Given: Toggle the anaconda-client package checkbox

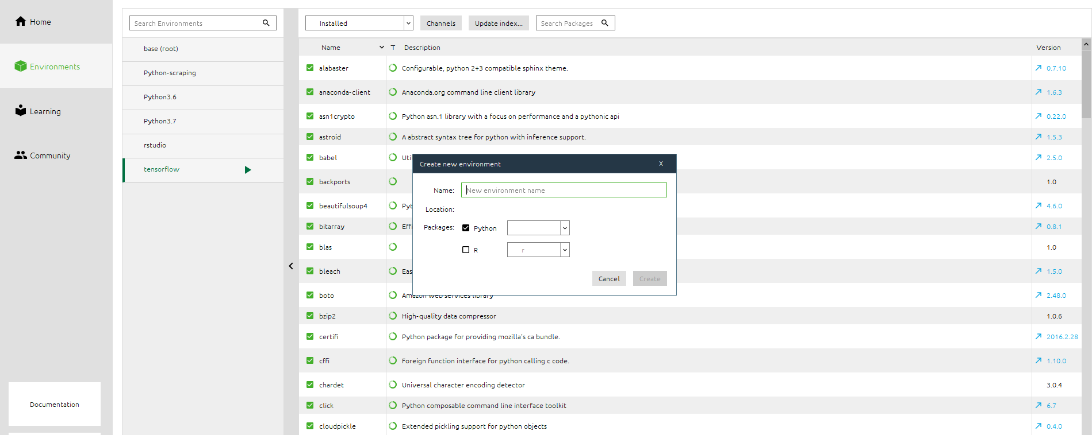Looking at the screenshot, I should click(310, 92).
